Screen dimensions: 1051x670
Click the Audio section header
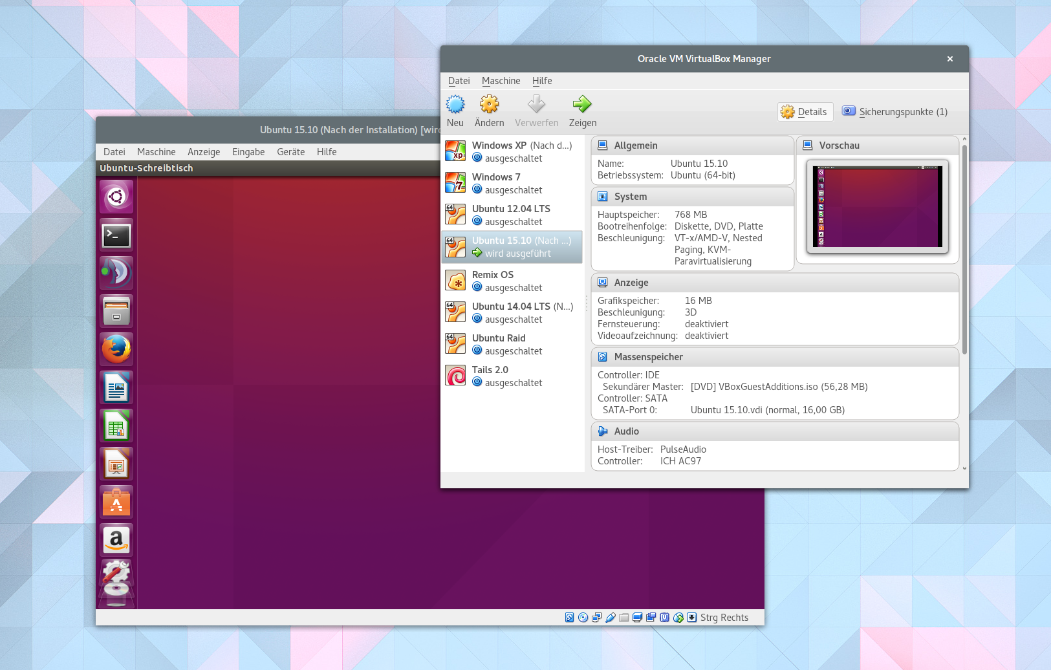[x=775, y=431]
